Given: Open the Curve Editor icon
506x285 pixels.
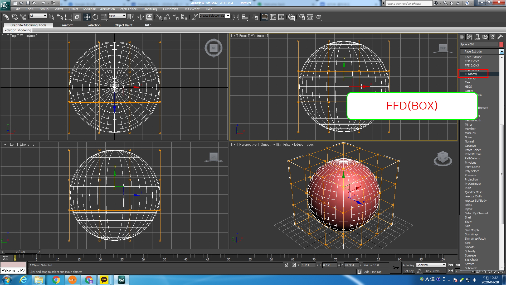Looking at the screenshot, I should pos(273,17).
